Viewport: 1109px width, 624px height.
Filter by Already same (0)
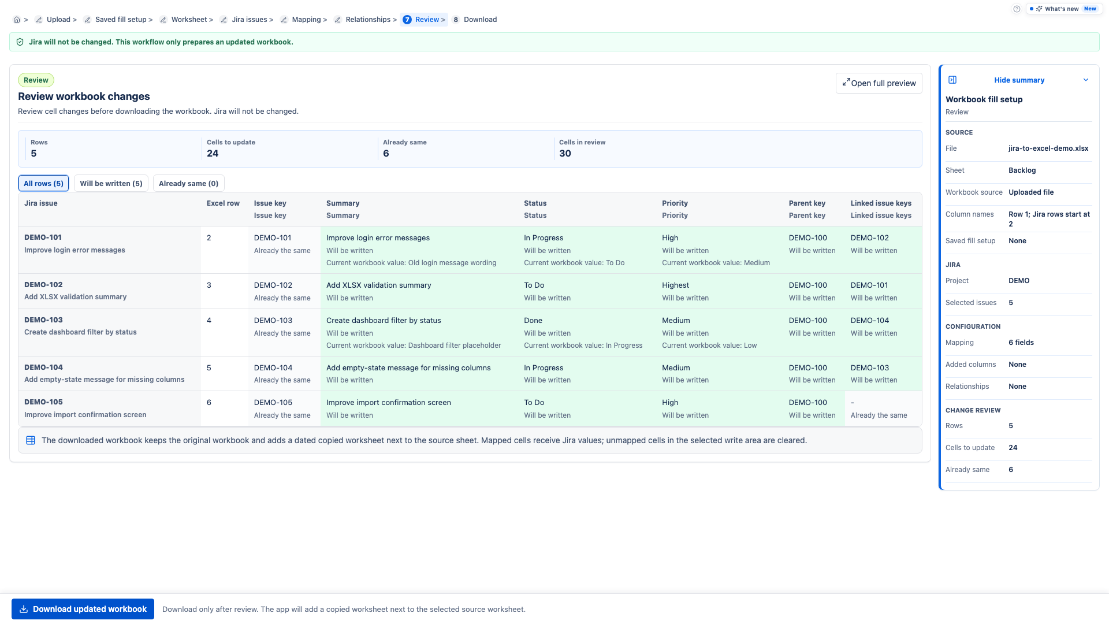click(188, 183)
